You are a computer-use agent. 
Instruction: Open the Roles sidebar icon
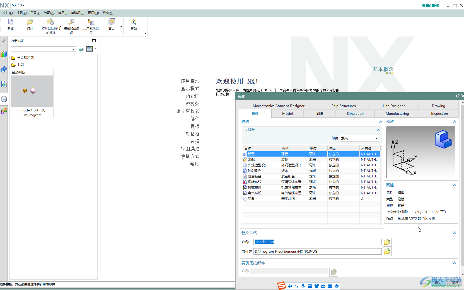(4, 111)
